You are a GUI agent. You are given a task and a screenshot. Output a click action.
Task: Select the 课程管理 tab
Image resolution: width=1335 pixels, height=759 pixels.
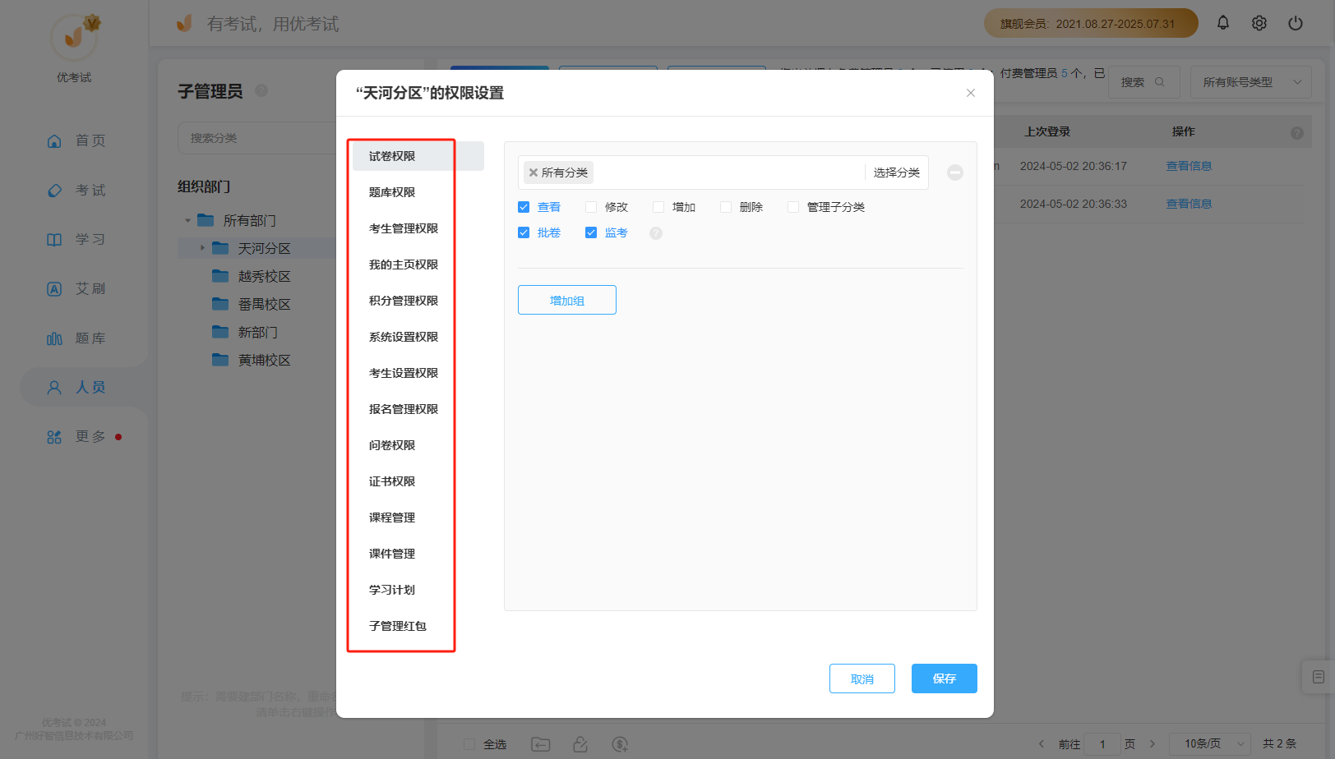(418, 517)
